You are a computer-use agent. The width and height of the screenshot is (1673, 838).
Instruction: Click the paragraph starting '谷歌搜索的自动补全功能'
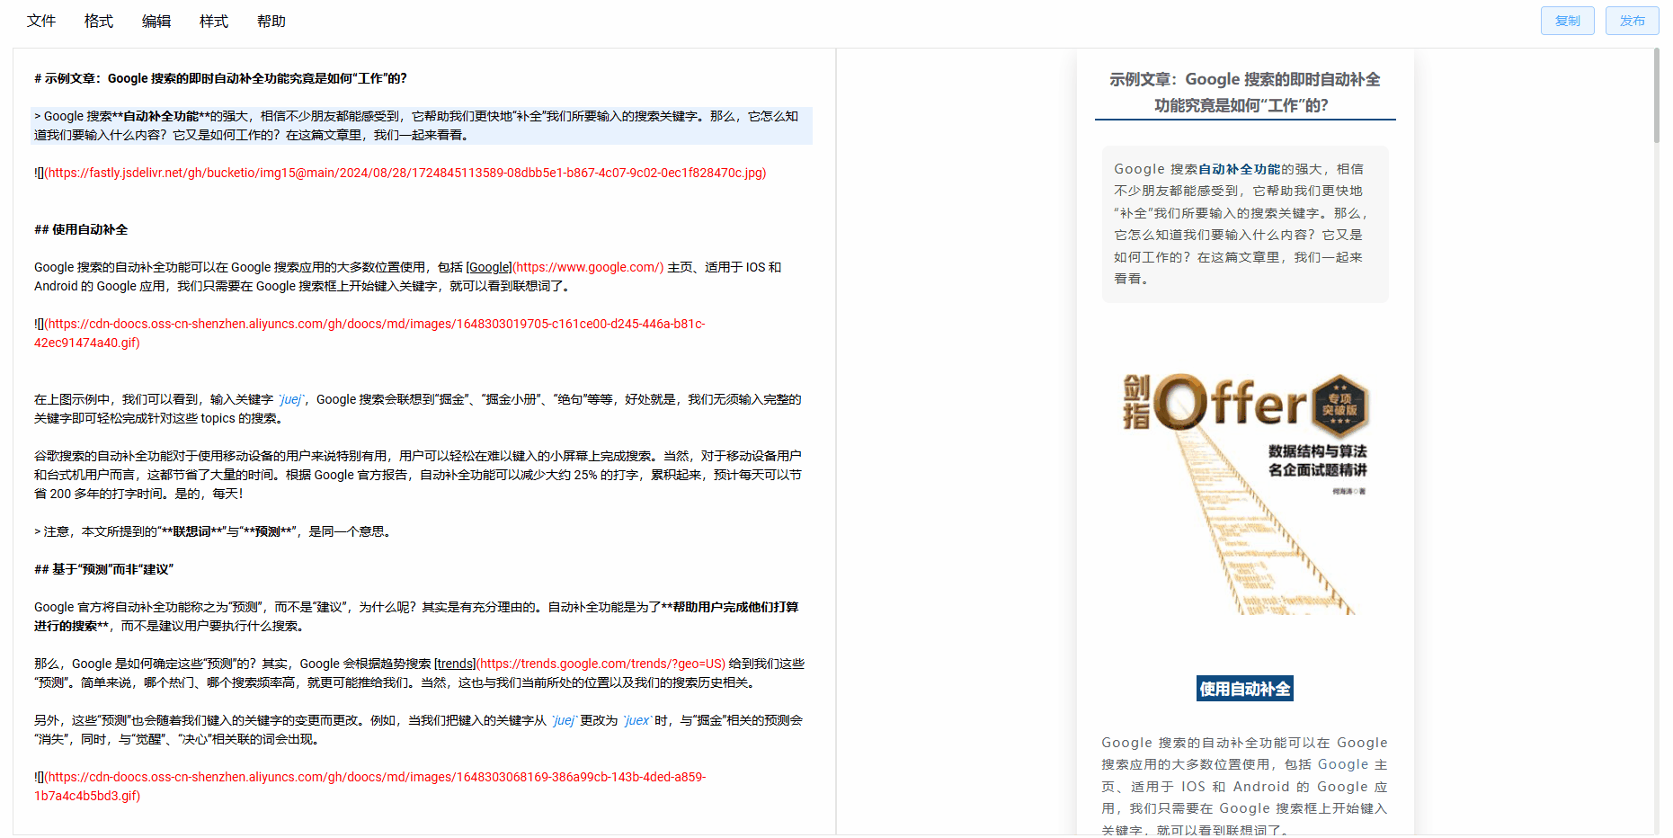pos(418,475)
